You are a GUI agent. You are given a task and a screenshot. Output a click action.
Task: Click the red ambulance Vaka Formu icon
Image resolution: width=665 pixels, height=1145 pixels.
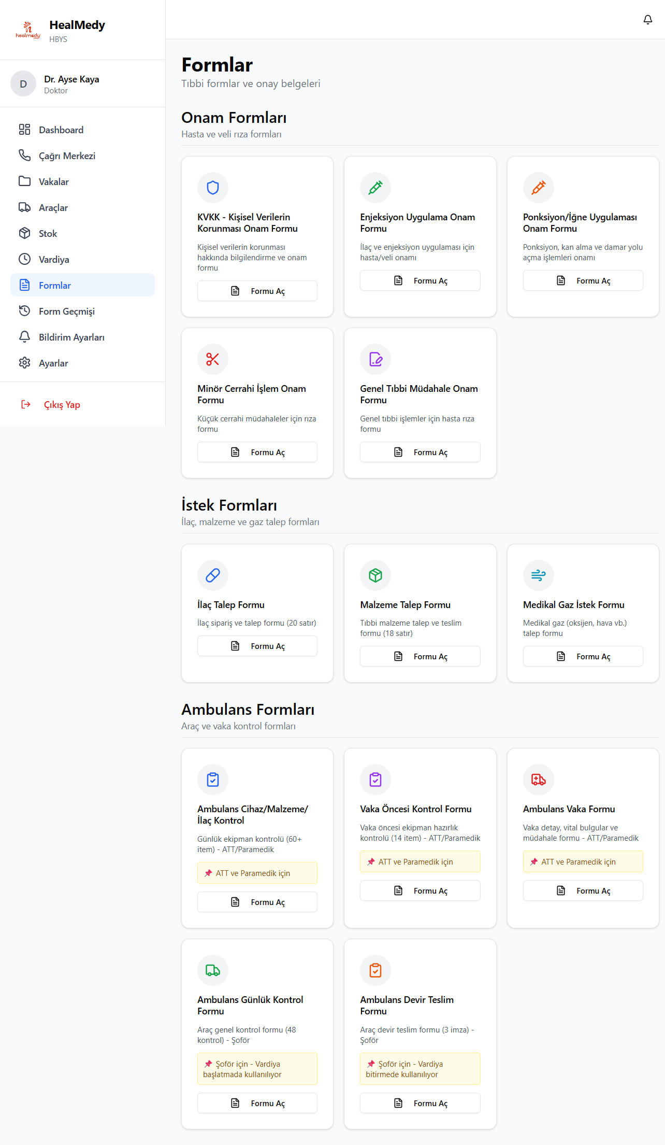[x=538, y=780]
